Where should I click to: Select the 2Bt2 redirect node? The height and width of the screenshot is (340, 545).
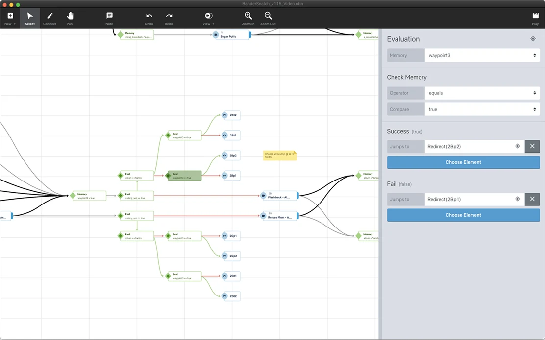tap(231, 115)
